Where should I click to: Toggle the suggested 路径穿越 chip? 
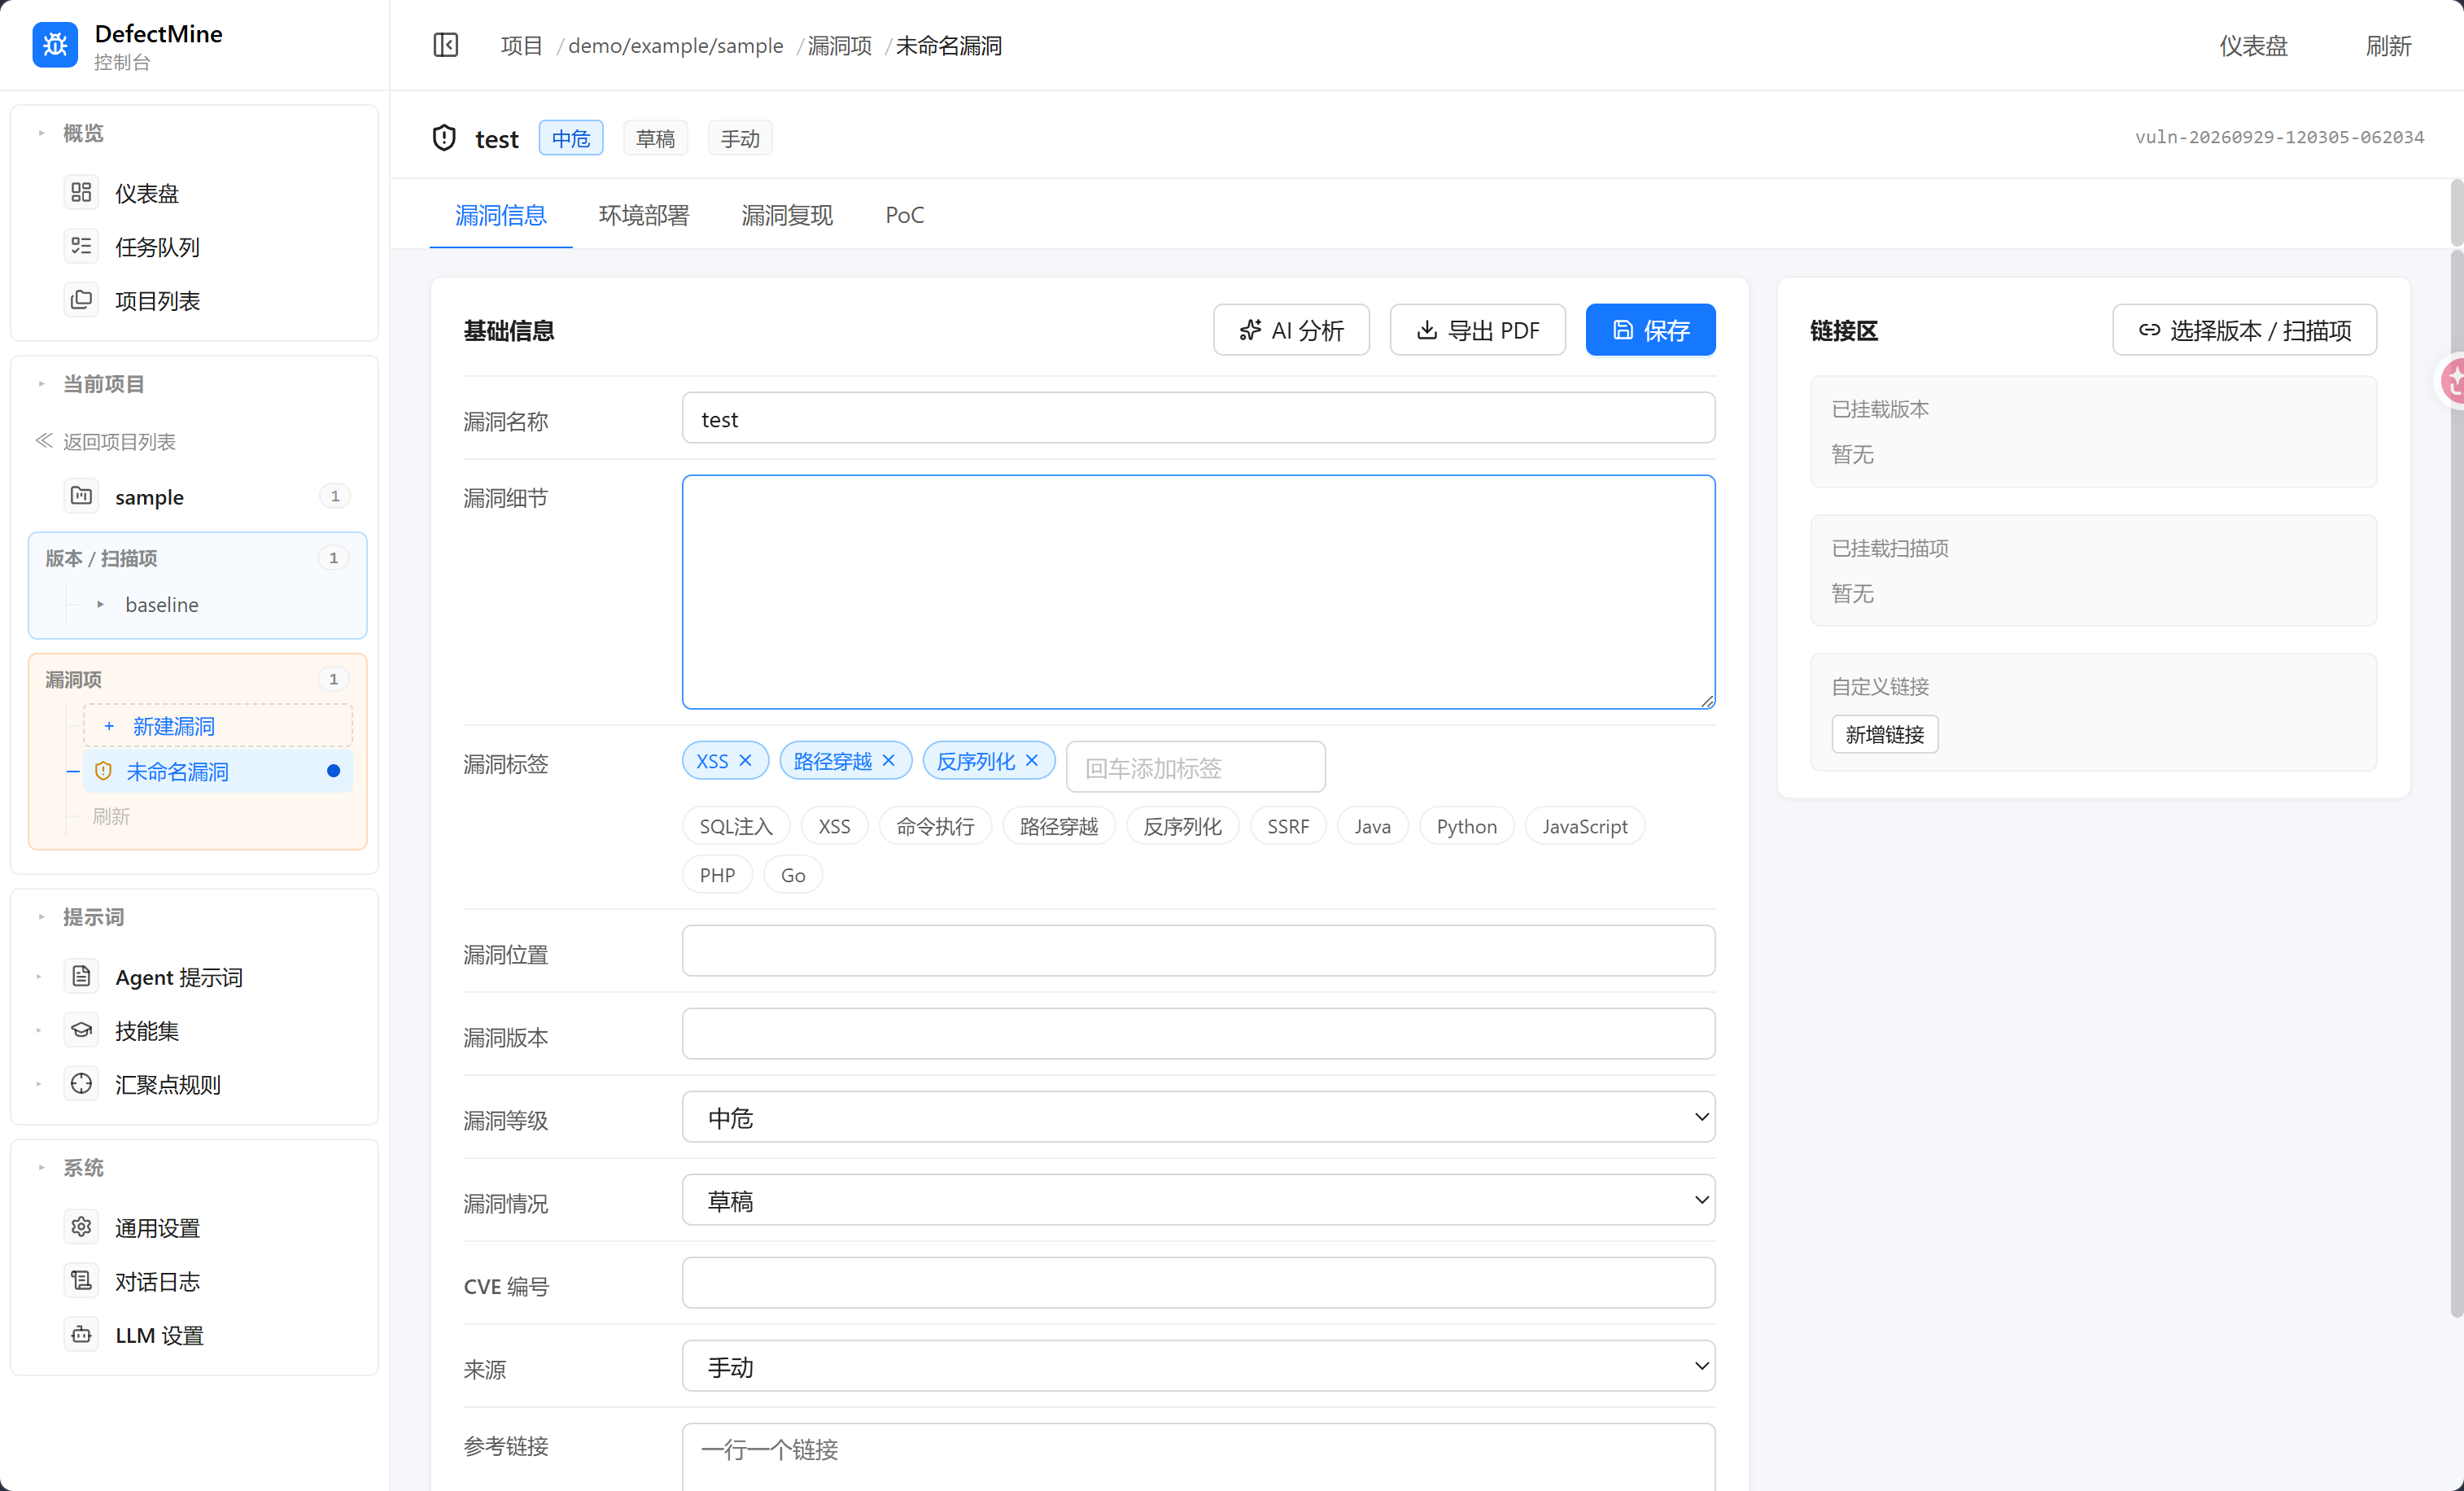[1059, 826]
